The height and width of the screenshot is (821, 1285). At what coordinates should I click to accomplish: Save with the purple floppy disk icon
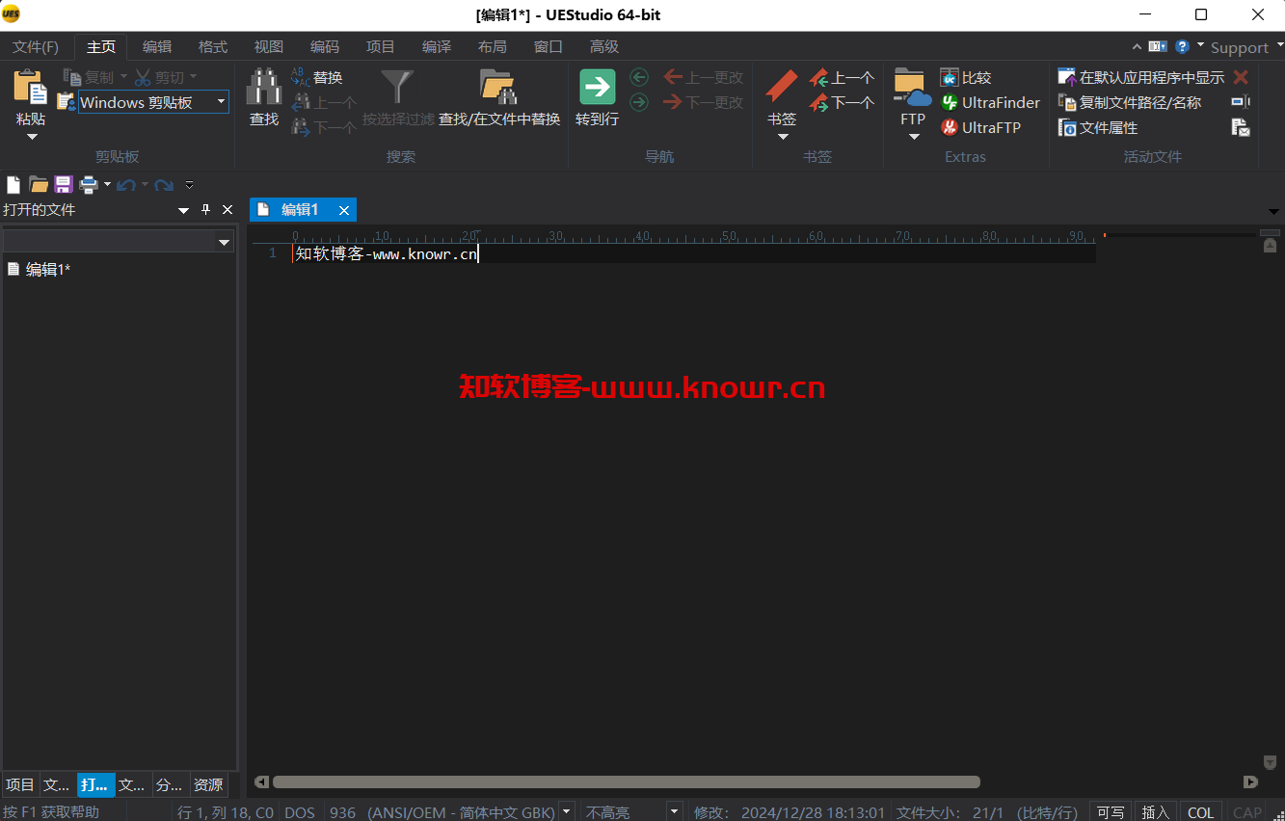point(64,184)
